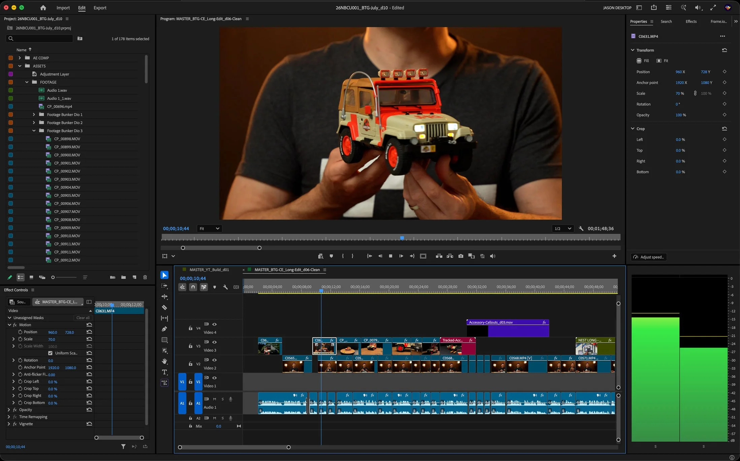
Task: Click delete trash icon in Project panel
Action: 145,277
